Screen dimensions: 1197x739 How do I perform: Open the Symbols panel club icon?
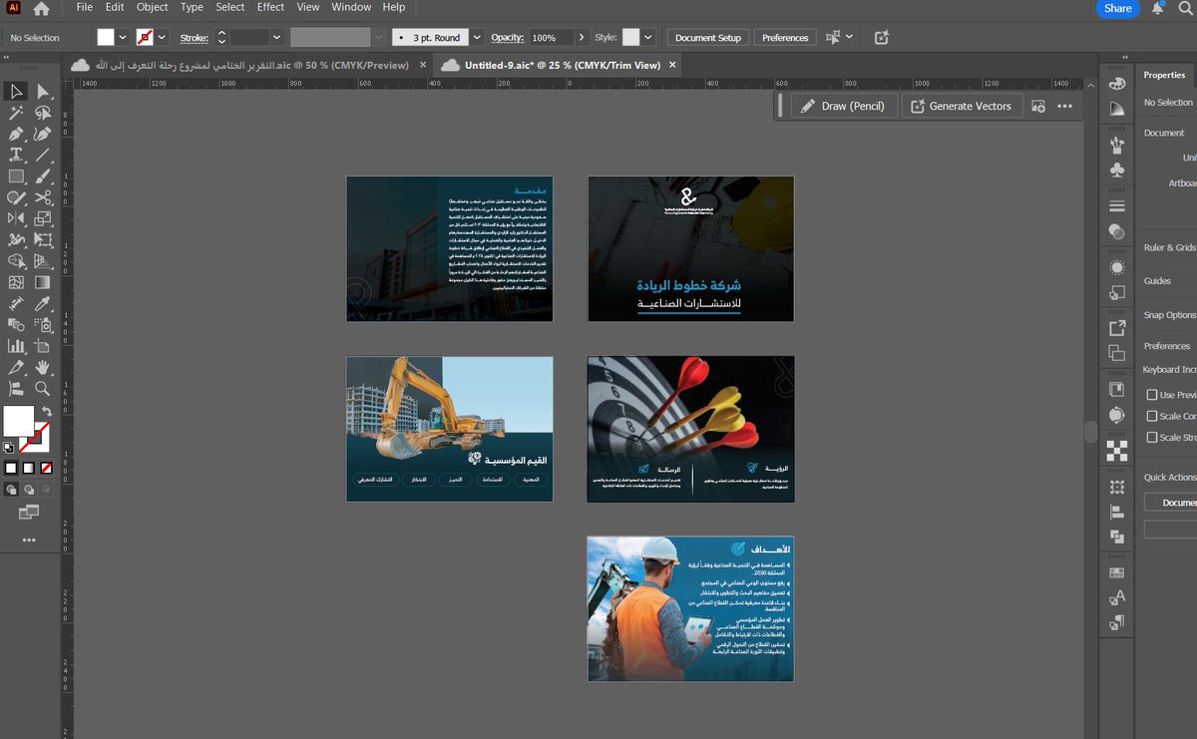coord(1116,170)
